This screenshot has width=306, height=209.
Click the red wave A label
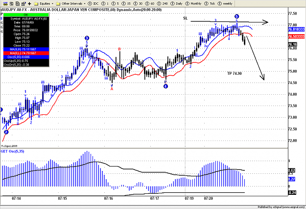112,89
